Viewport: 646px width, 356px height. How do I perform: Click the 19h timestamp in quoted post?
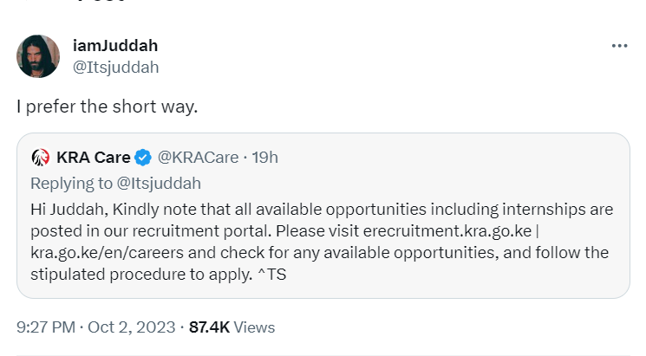coord(264,158)
